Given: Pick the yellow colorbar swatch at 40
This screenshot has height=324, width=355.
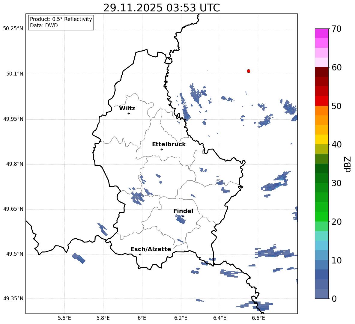Looking at the screenshot, I should (x=321, y=139).
